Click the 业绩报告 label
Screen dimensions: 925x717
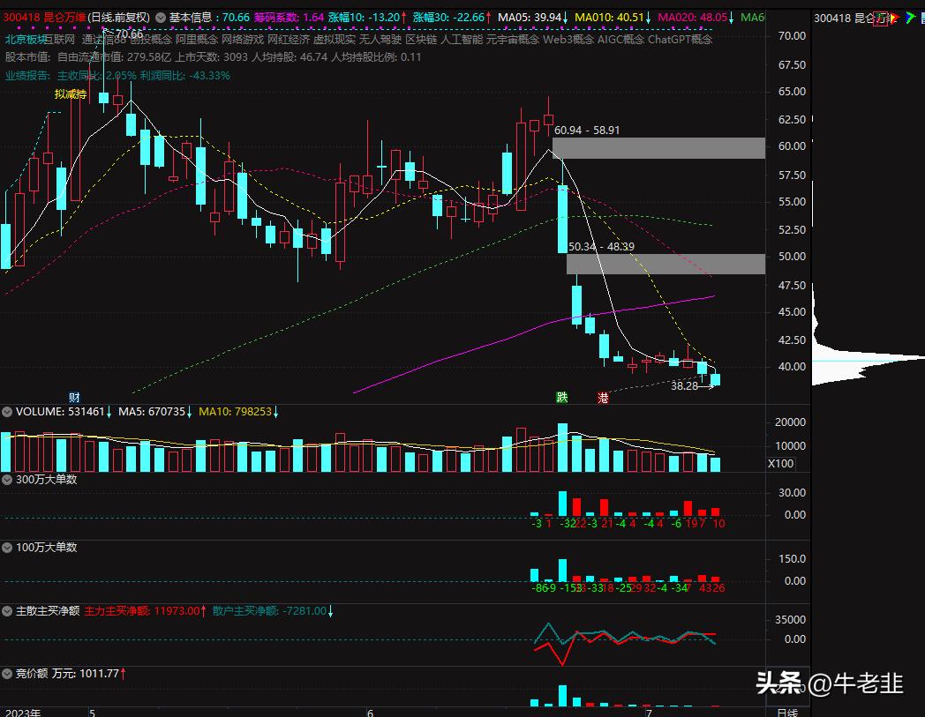(x=27, y=76)
